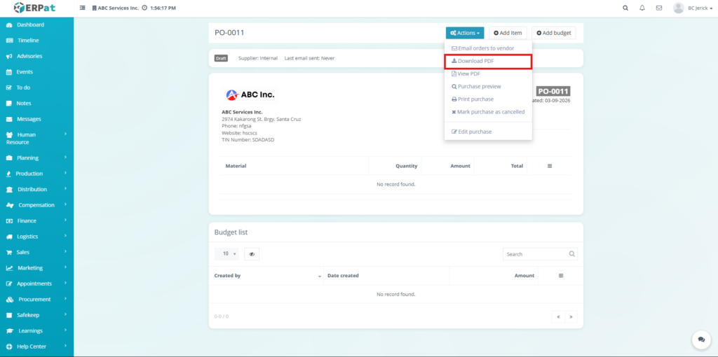Screen dimensions: 718x357
Task: Select Email orders to vendor option
Action: [488, 48]
